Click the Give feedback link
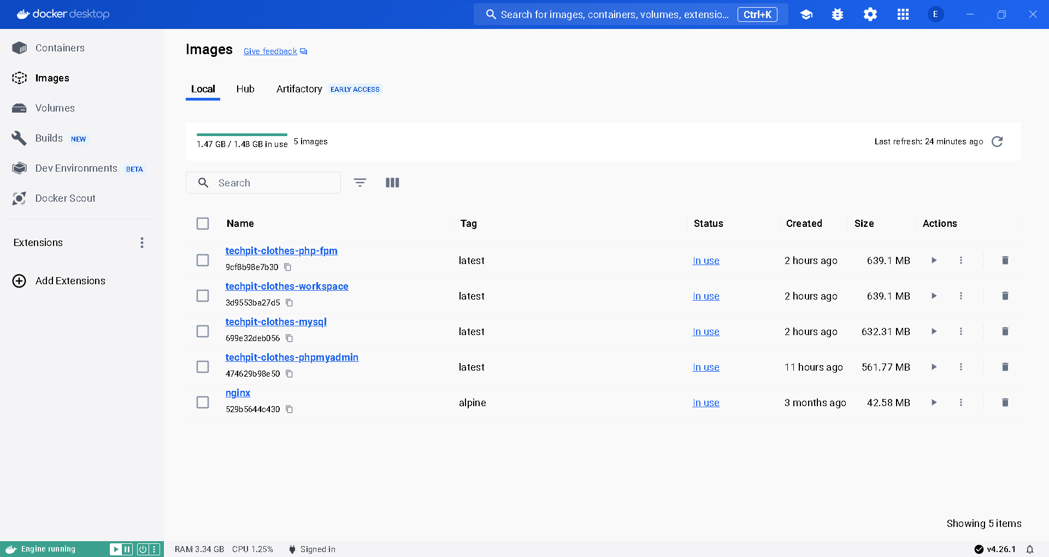This screenshot has width=1049, height=557. [x=270, y=51]
